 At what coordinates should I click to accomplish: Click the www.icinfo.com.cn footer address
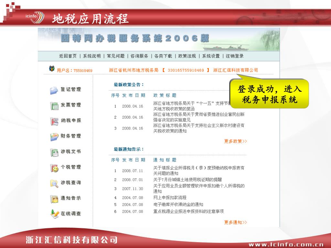(286, 245)
